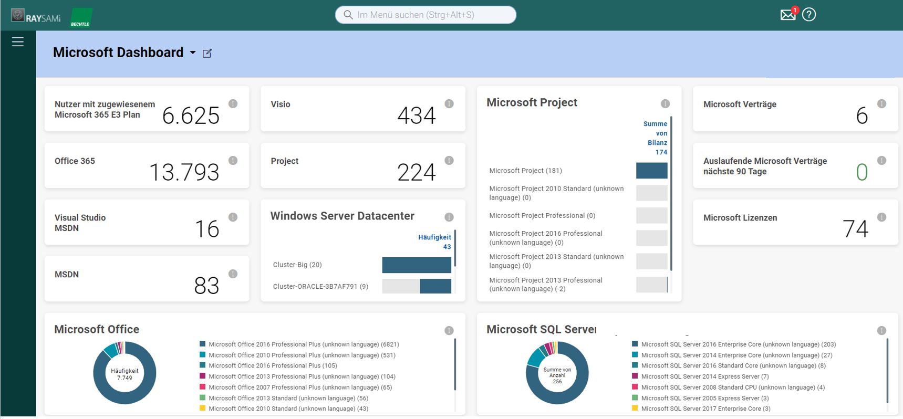The height and width of the screenshot is (419, 903).
Task: Click info icon on Office 365 tile
Action: coord(233,161)
